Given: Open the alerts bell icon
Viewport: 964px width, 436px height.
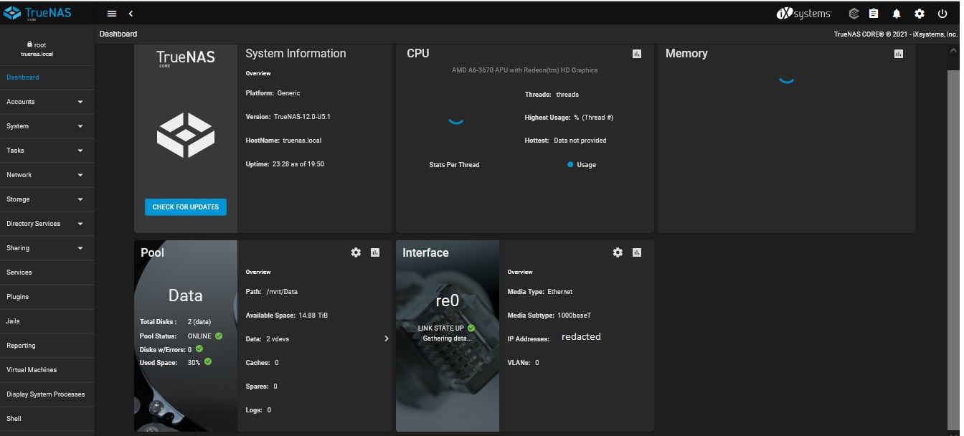Looking at the screenshot, I should pyautogui.click(x=897, y=14).
